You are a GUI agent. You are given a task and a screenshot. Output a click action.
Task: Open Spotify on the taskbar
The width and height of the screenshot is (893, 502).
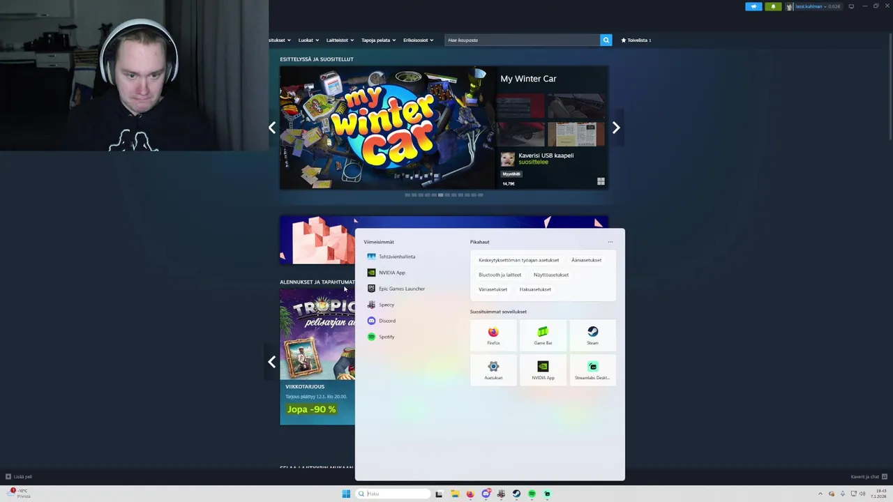click(532, 494)
